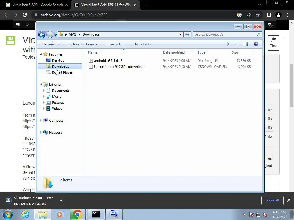Image resolution: width=294 pixels, height=220 pixels.
Task: Open recent locations dropdown beside forward arrow
Action: coord(55,35)
